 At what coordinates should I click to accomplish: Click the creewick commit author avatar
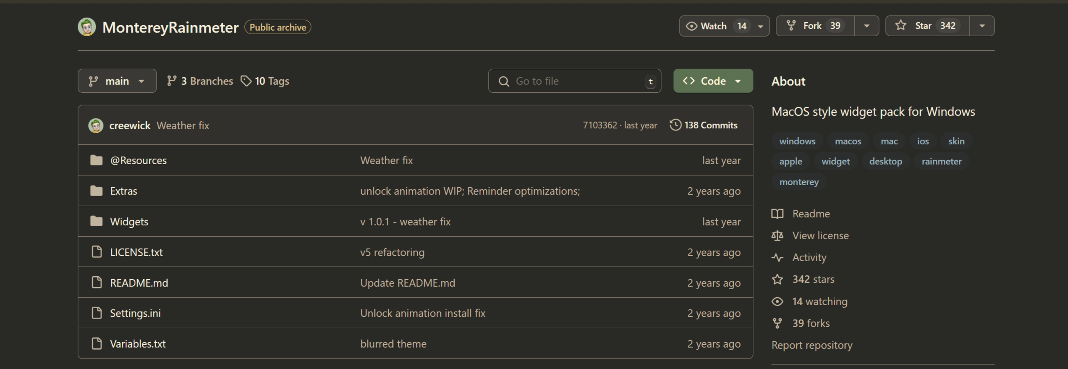[96, 126]
